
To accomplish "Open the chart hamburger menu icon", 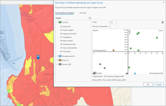I will point(162,22).
